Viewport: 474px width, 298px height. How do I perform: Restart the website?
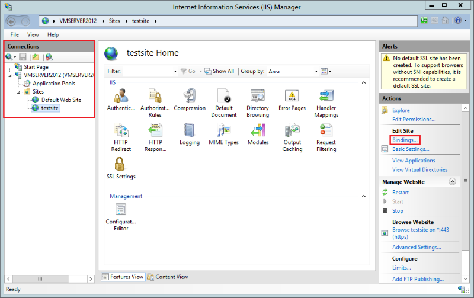(401, 192)
